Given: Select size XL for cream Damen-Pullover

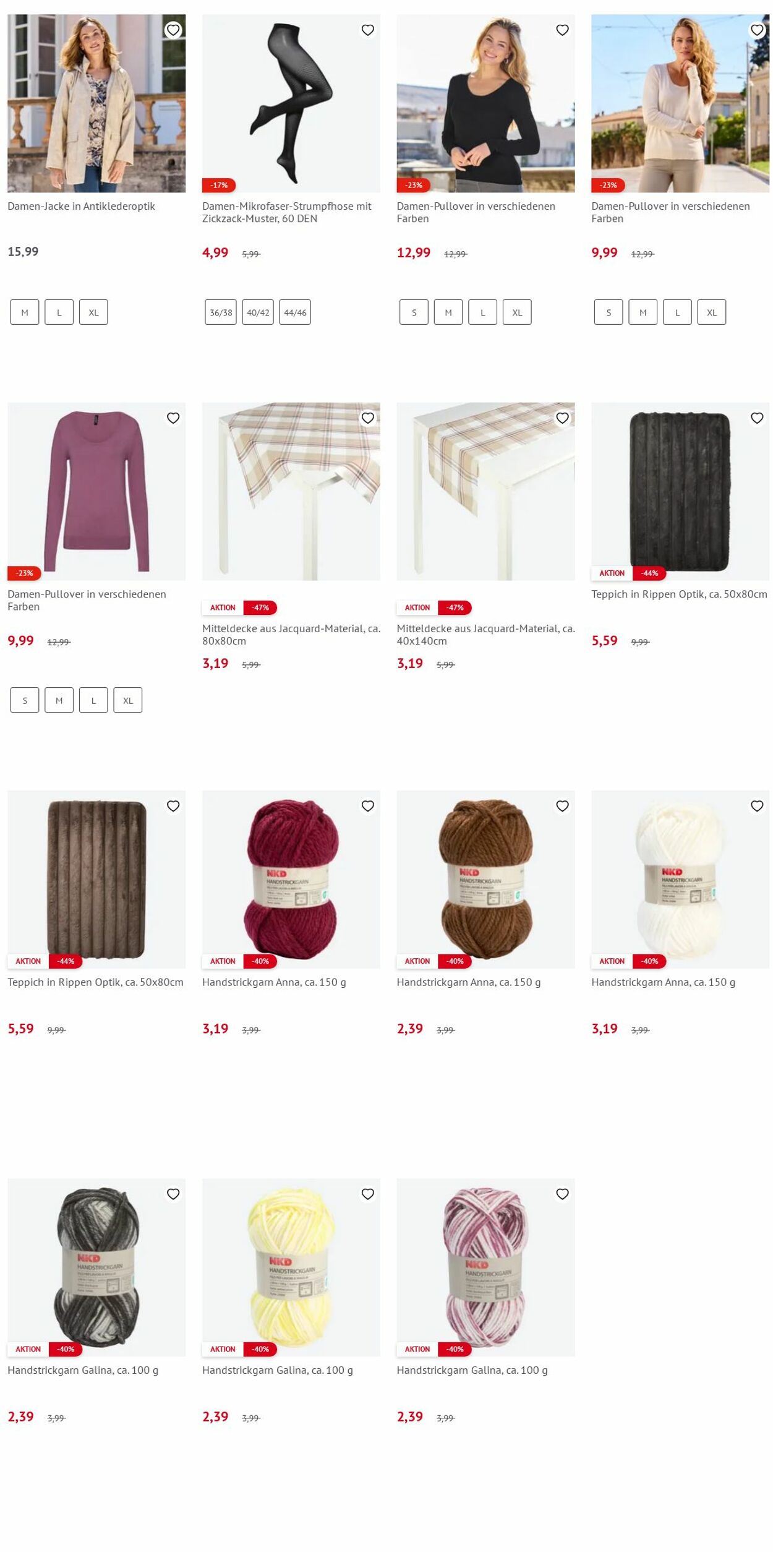Looking at the screenshot, I should [712, 312].
